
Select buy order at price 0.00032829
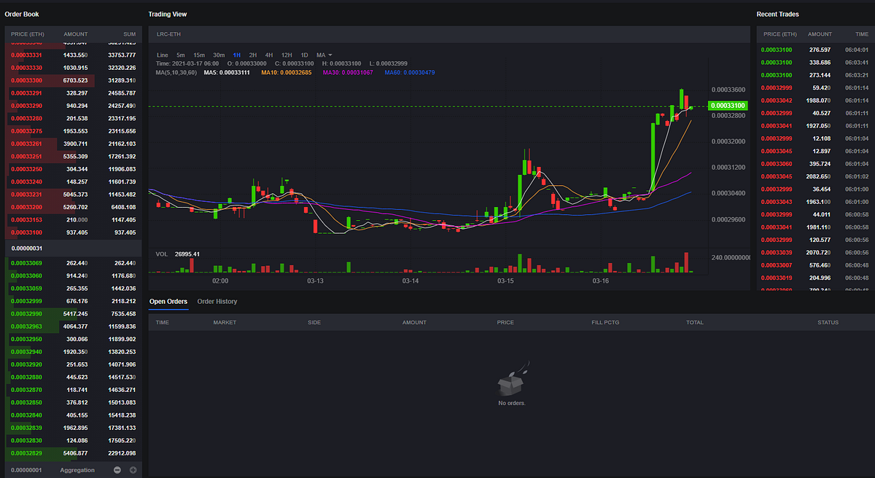tap(74, 452)
